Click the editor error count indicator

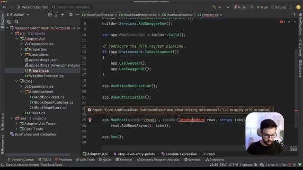point(283,22)
